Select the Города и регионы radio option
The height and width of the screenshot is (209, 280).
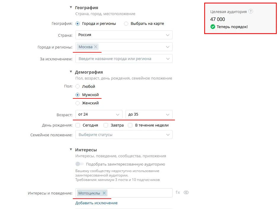coord(78,24)
